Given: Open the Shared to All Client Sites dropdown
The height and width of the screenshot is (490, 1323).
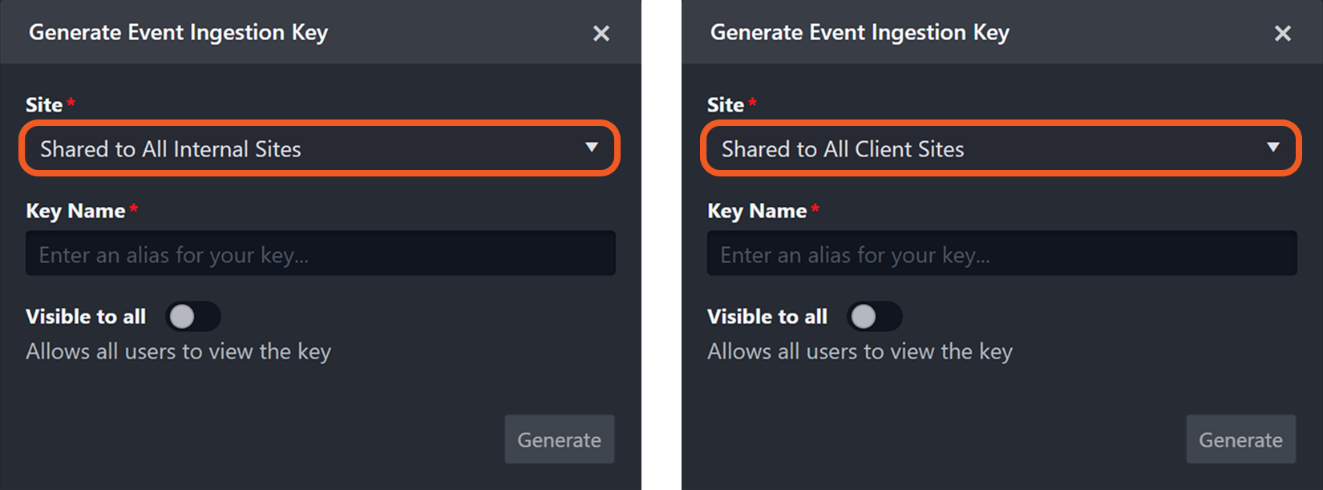Looking at the screenshot, I should click(x=1001, y=148).
